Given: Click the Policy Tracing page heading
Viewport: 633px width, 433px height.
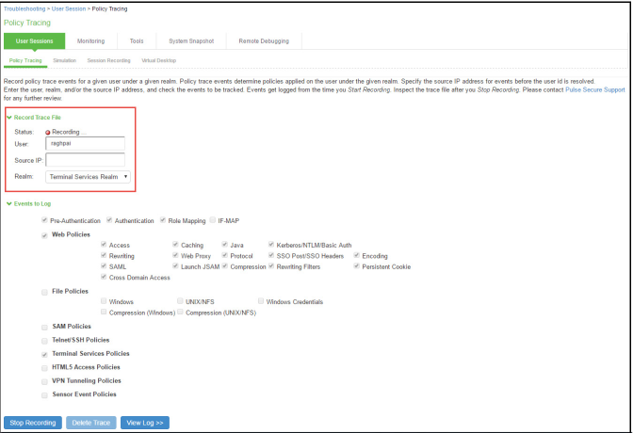Looking at the screenshot, I should (27, 23).
